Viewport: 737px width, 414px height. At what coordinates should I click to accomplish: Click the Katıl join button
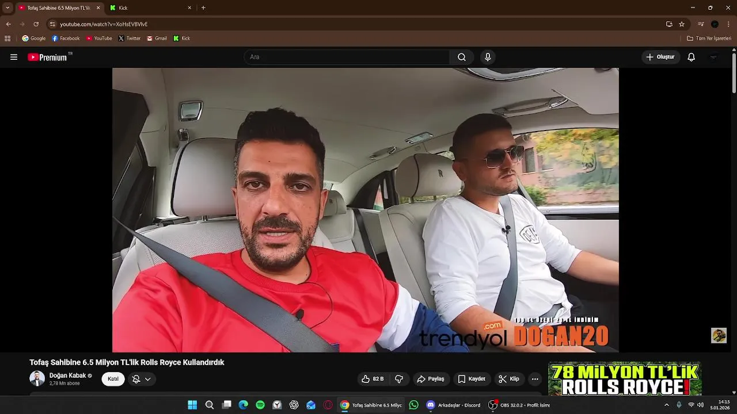(113, 379)
